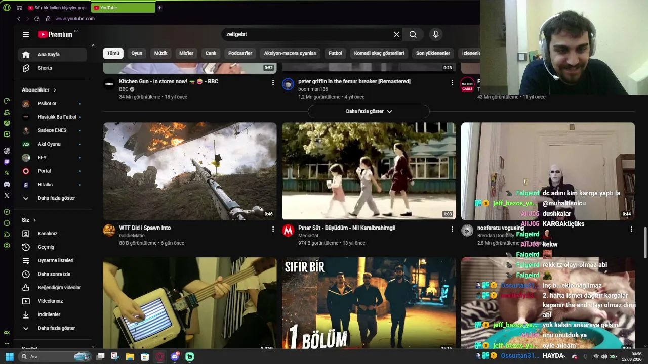The image size is (648, 364).
Task: Open the YouTube guide hamburger menu
Action: pyautogui.click(x=26, y=34)
